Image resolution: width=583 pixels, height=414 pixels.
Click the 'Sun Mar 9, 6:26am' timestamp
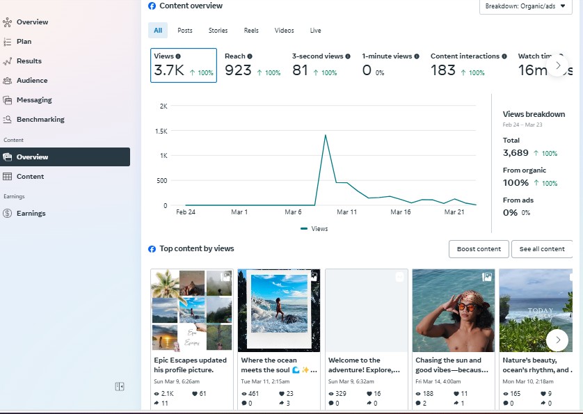pyautogui.click(x=177, y=381)
